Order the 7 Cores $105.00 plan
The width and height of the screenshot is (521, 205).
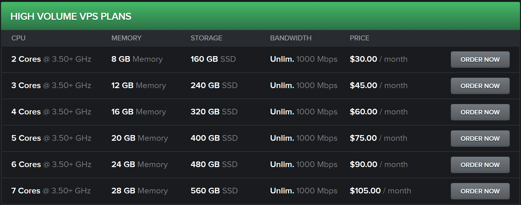480,191
